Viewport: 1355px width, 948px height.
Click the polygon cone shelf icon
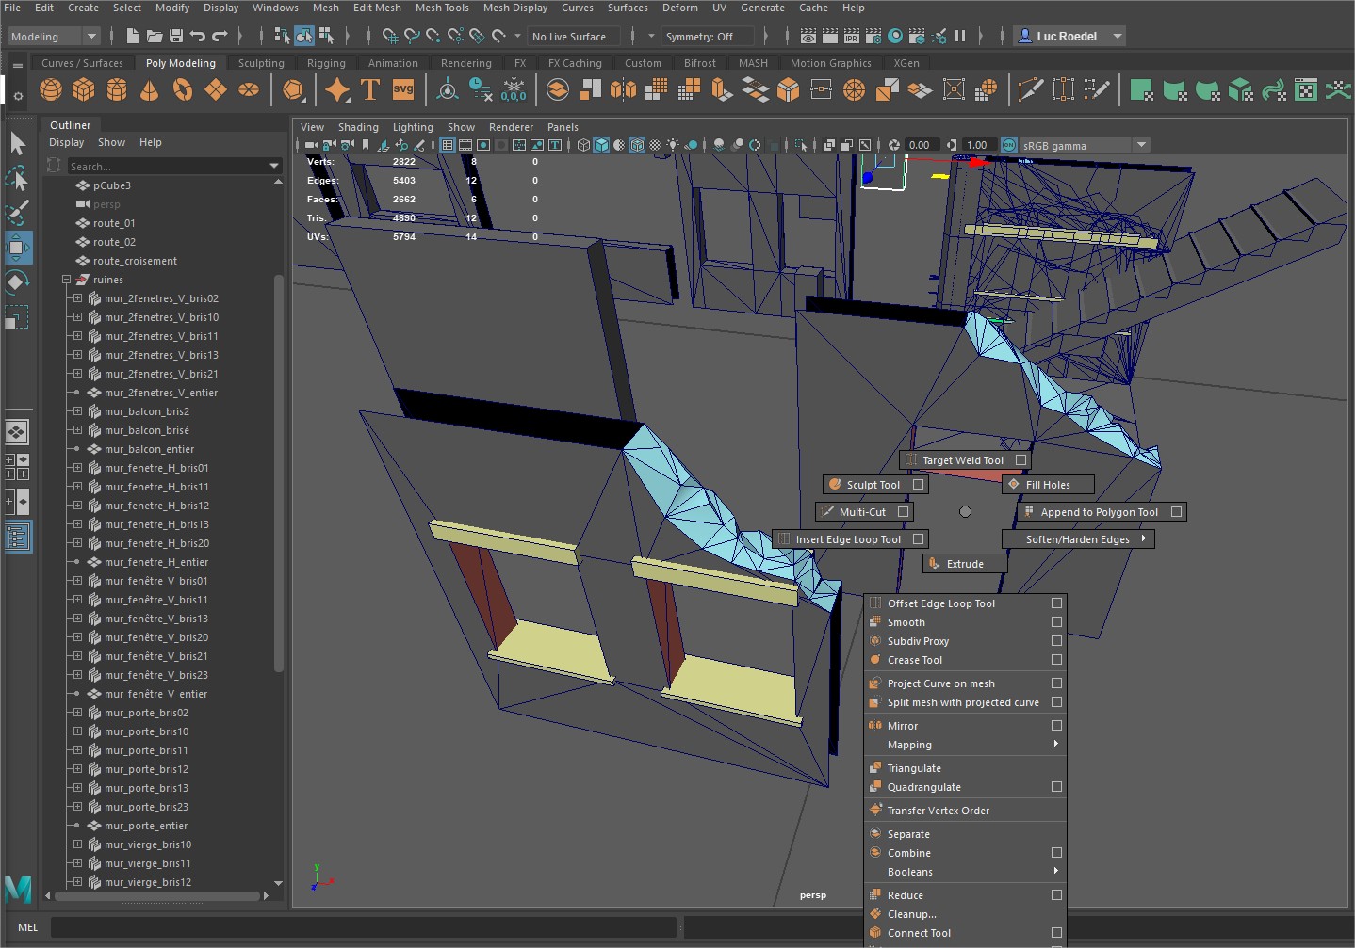149,89
